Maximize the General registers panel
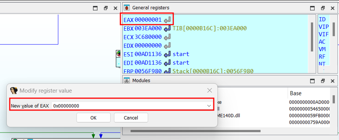Viewport: 339px width, 140px height. tap(312, 8)
